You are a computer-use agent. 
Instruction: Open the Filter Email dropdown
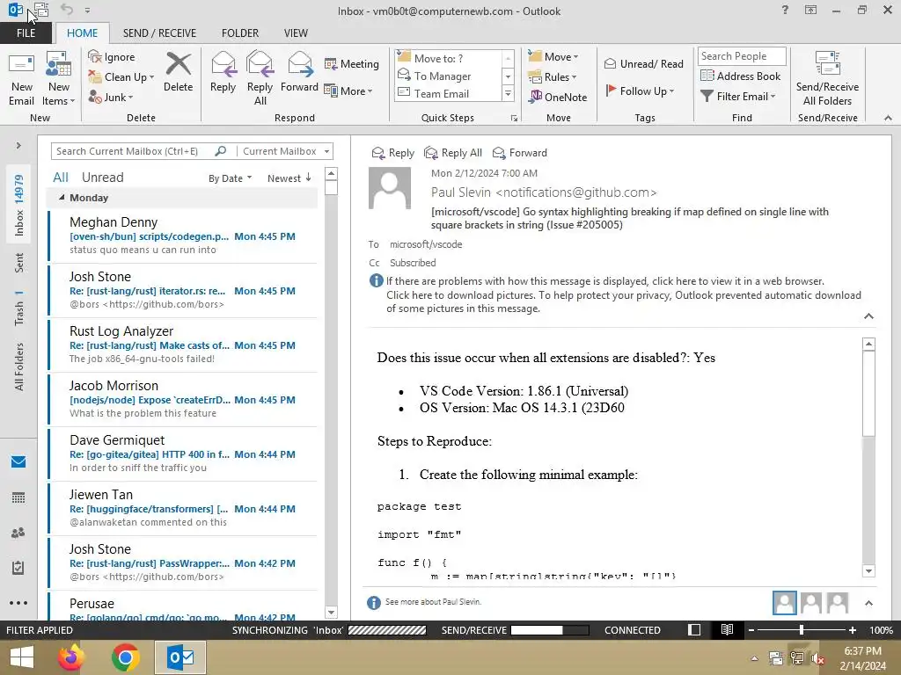click(738, 97)
